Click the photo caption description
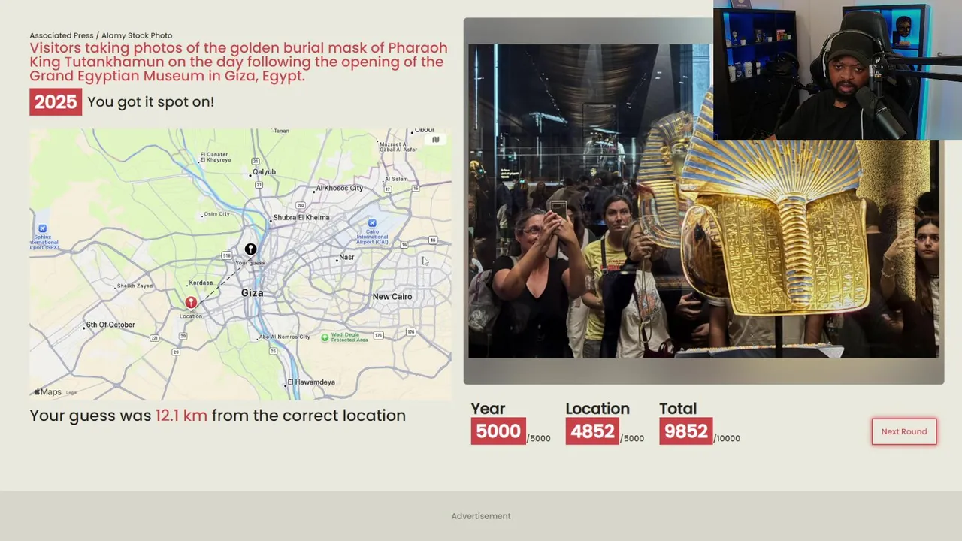Image resolution: width=962 pixels, height=541 pixels. (x=238, y=62)
